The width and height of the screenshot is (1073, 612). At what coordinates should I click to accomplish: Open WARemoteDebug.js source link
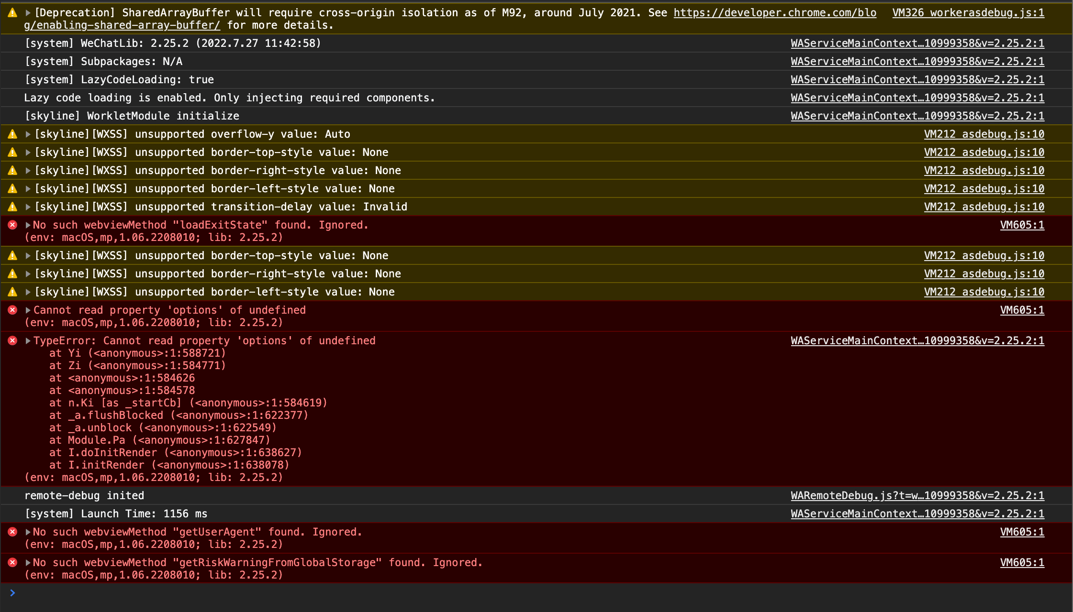pos(917,495)
